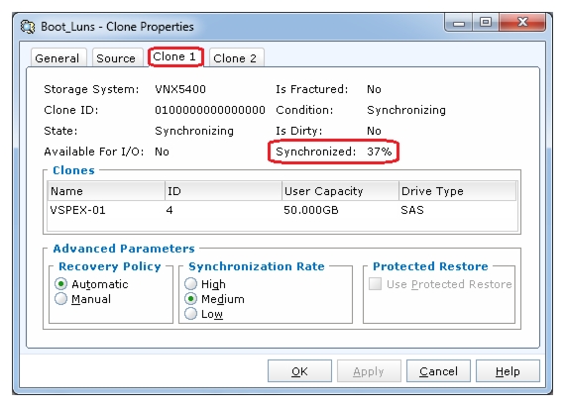Click the Apply button
The width and height of the screenshot is (566, 408).
(369, 370)
